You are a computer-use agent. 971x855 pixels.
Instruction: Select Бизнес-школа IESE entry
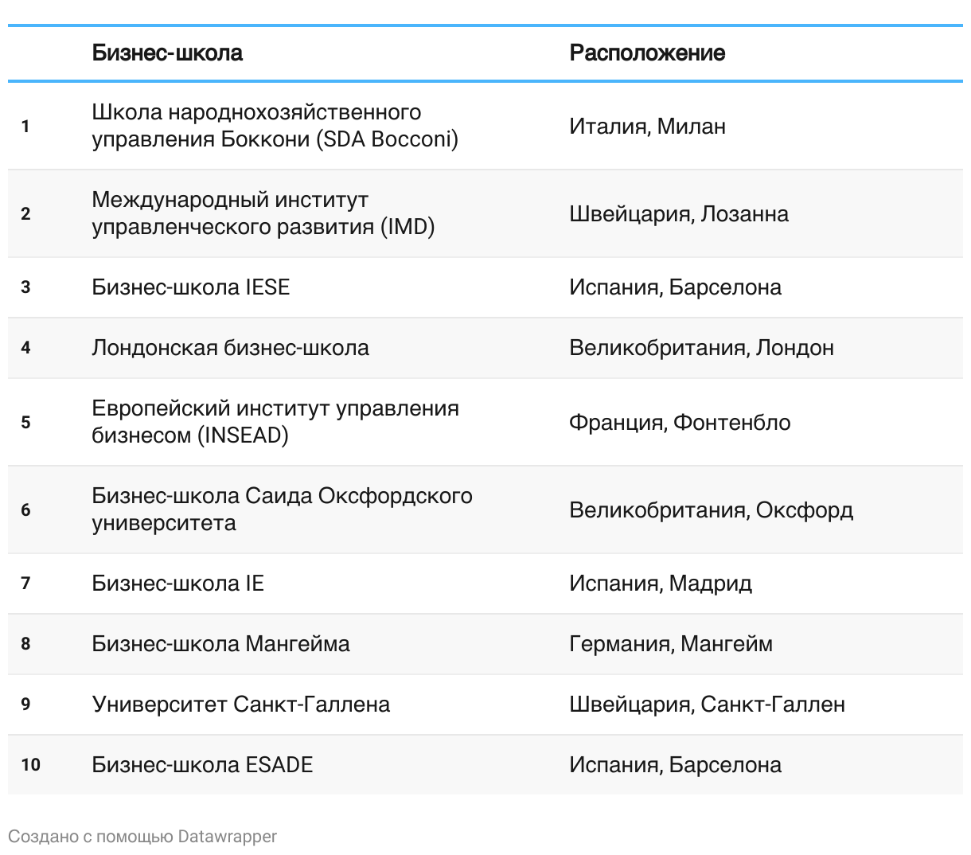click(191, 287)
